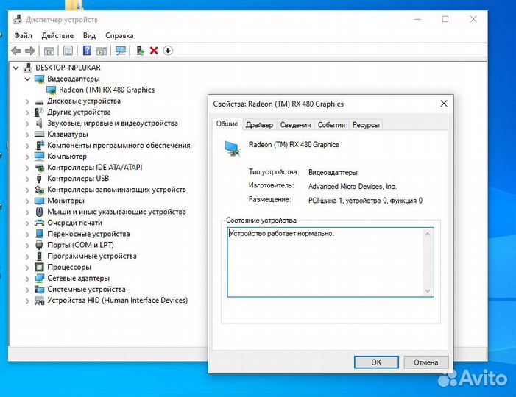Expand Контроллеры IDE ATA/ATAPI node
516x397 pixels.
point(27,168)
